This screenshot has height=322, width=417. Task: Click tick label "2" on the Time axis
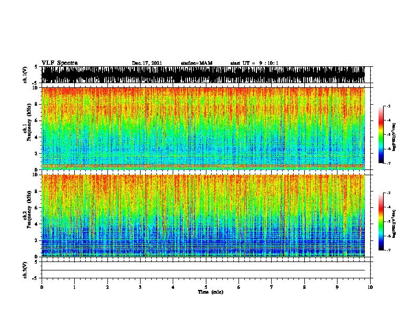click(x=107, y=287)
